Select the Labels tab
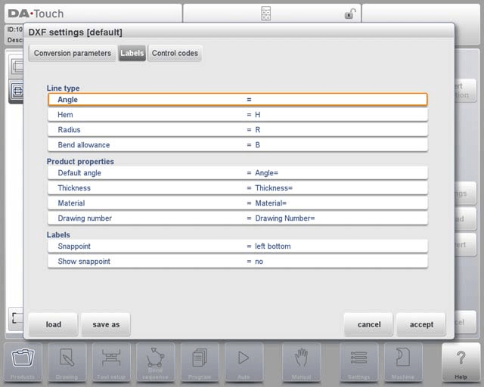 (132, 53)
